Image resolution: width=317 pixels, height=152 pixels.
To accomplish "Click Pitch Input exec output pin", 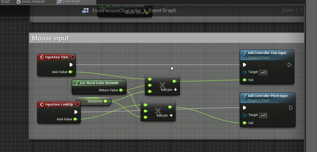I will (x=291, y=108).
